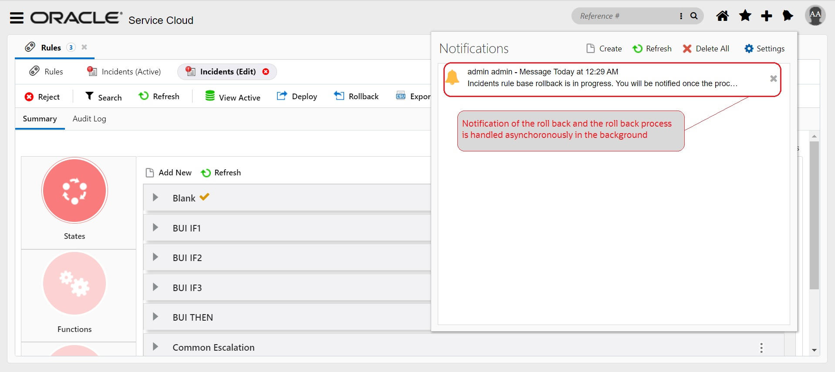Expand the Blank state row
Image resolution: width=835 pixels, height=372 pixels.
point(156,198)
